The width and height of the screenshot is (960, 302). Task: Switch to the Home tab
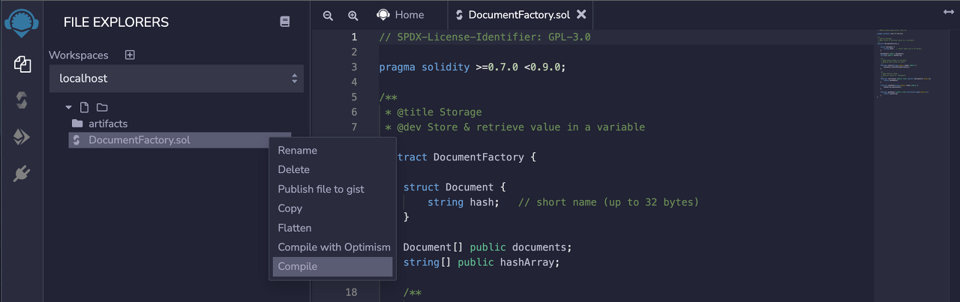click(x=400, y=15)
